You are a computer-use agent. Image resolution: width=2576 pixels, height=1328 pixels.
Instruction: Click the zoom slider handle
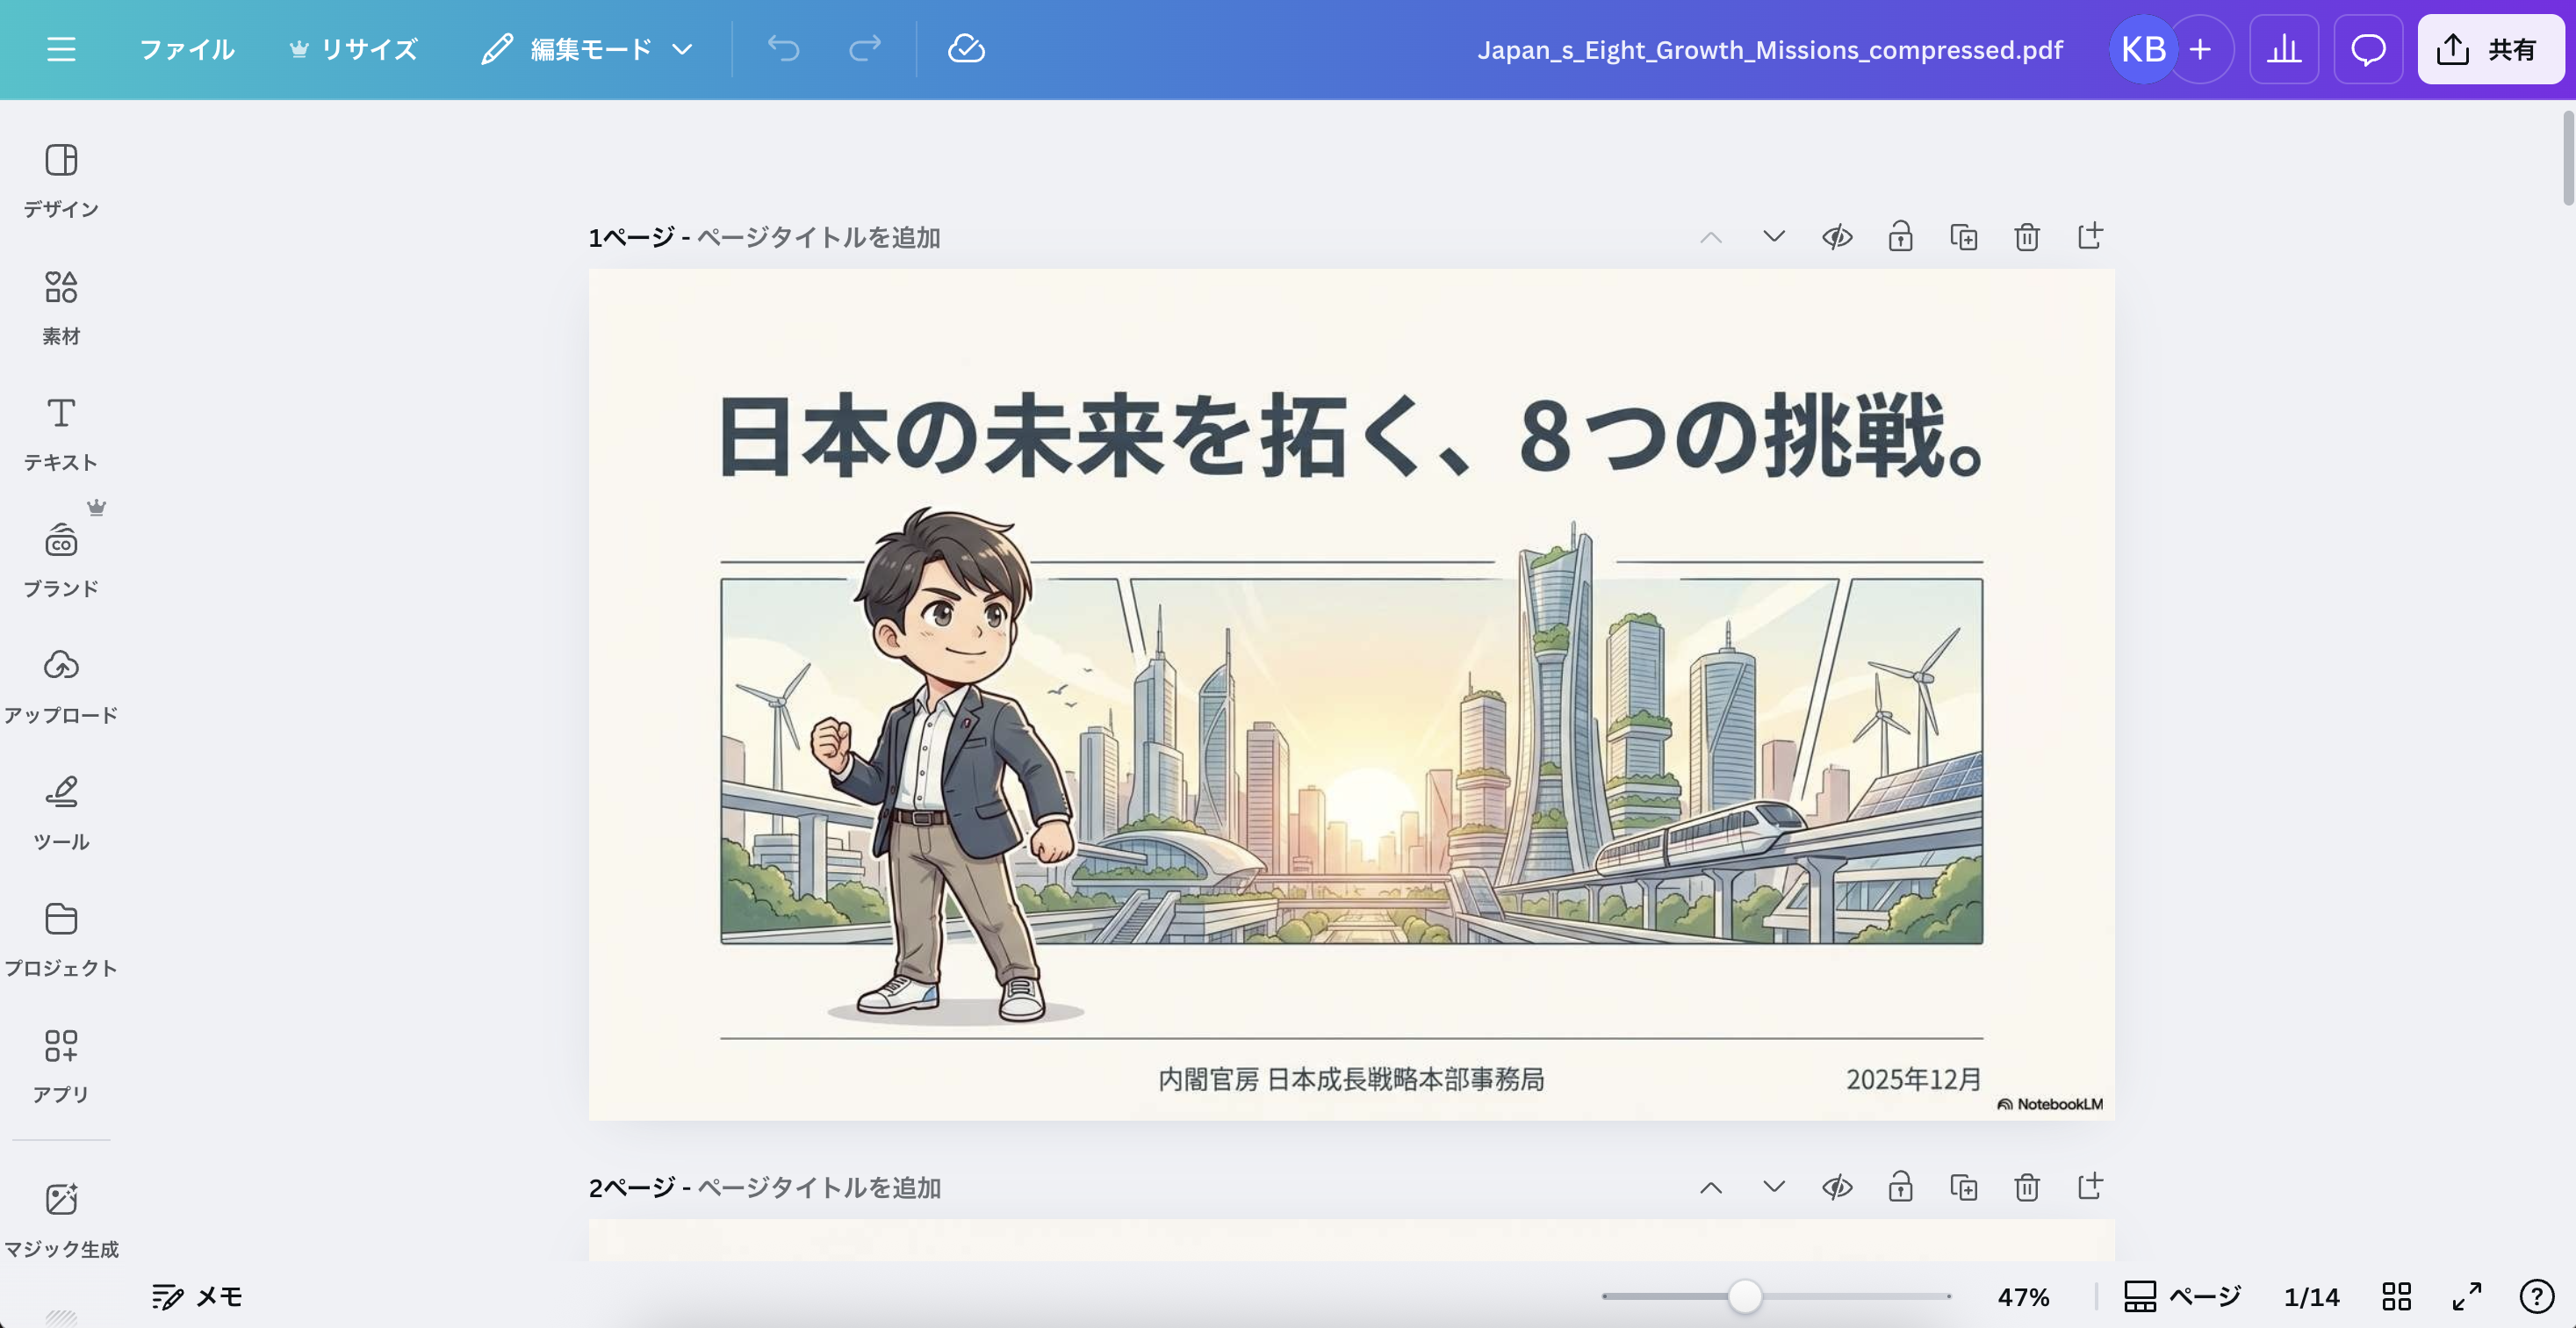1745,1297
